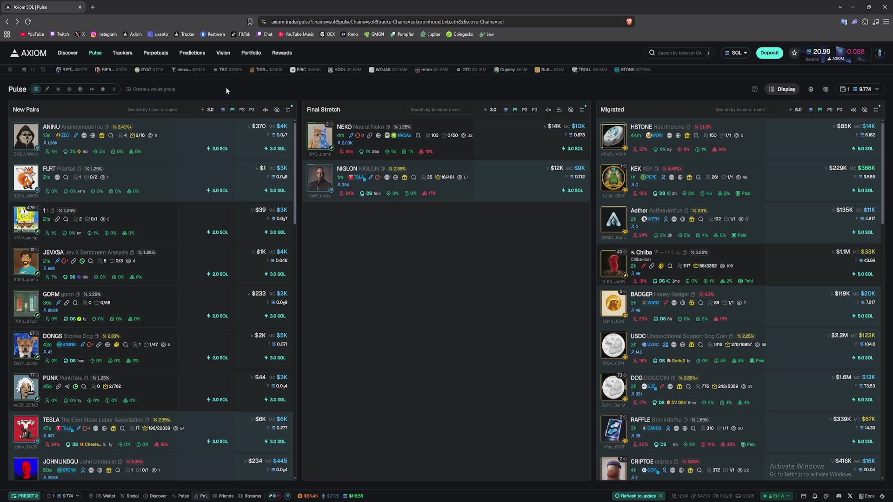This screenshot has width=893, height=502.
Task: Toggle hidden tokens in Migrated column
Action: (x=865, y=110)
